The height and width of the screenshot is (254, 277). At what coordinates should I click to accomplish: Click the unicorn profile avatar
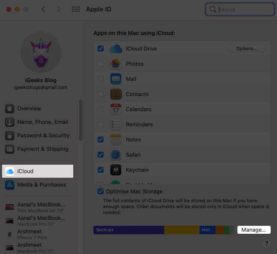coord(41,52)
